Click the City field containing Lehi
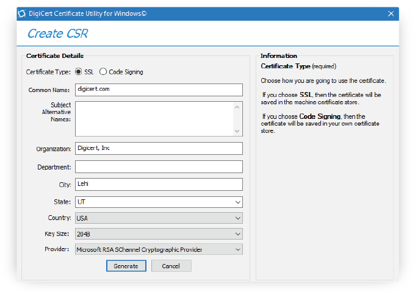Image resolution: width=415 pixels, height=292 pixels. tap(159, 184)
